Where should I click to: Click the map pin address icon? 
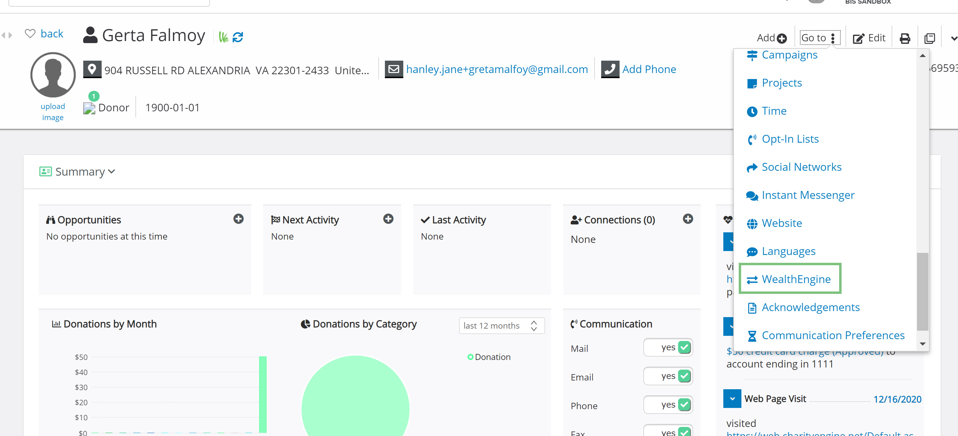92,69
